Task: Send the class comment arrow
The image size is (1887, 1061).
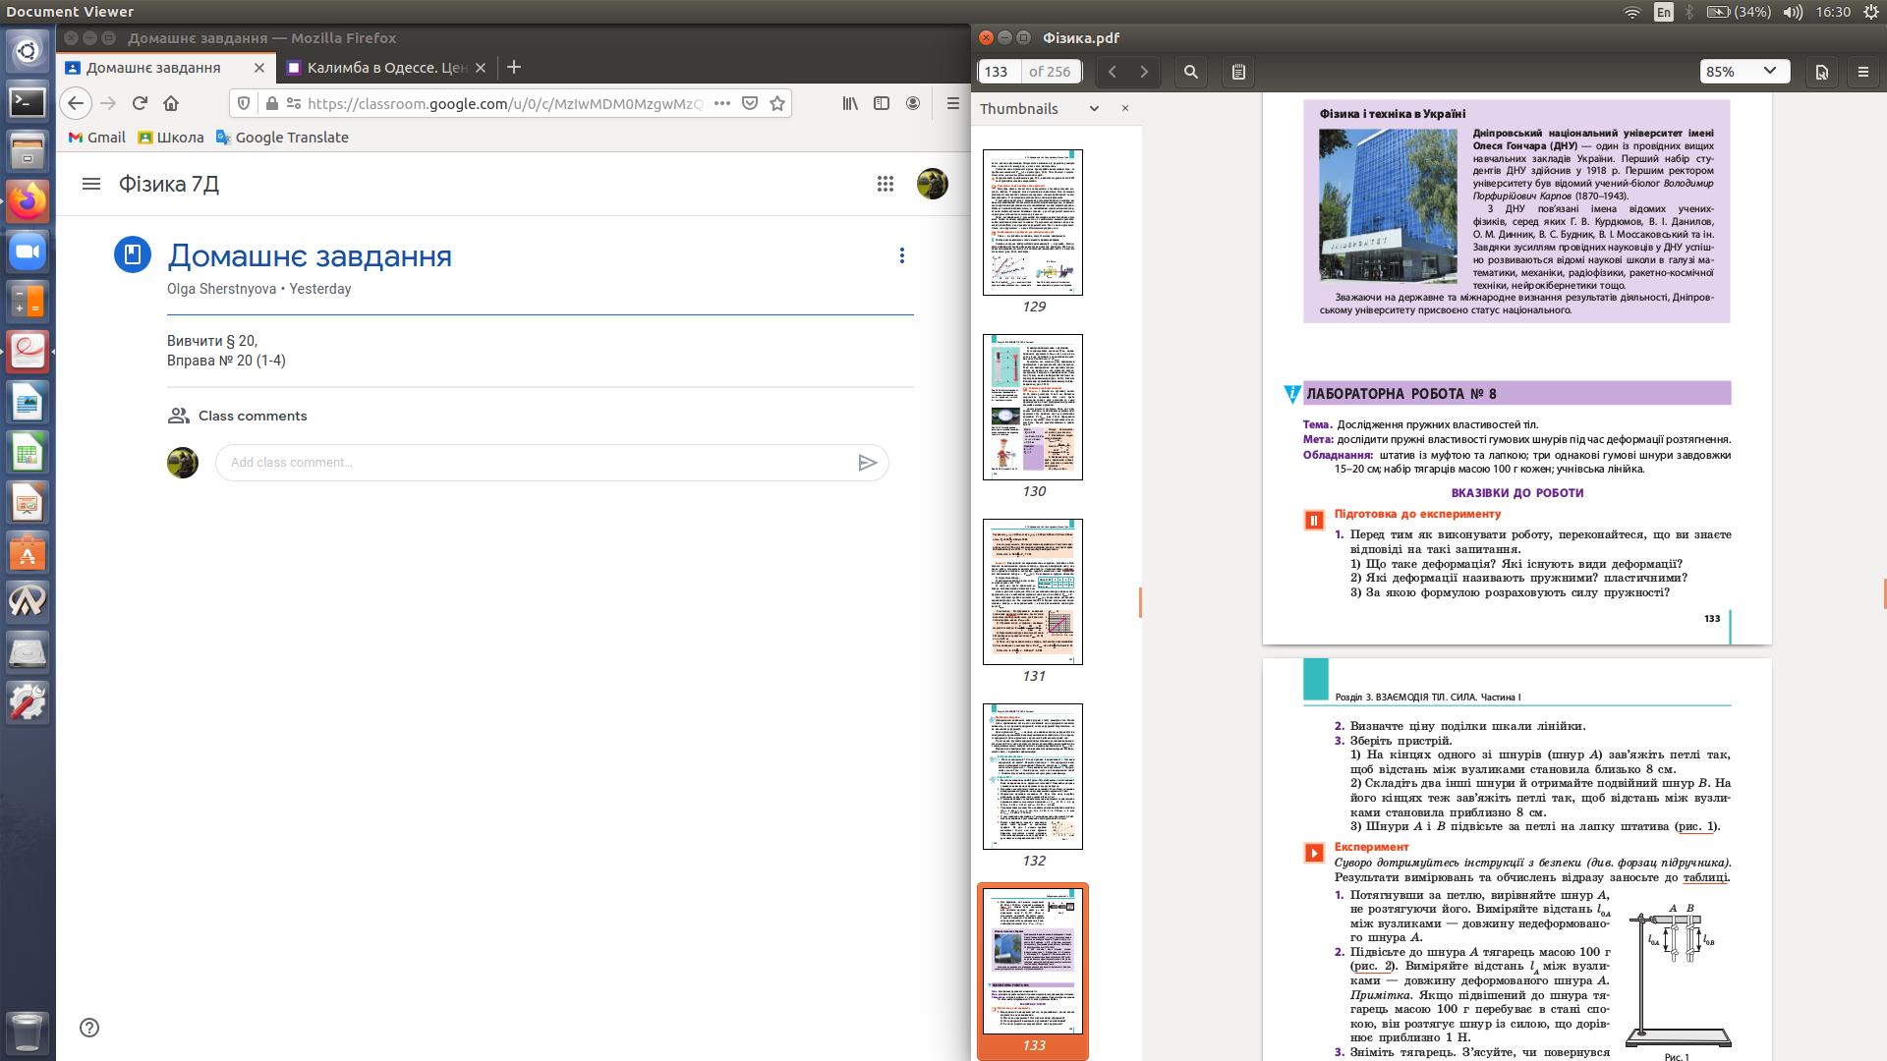Action: 867,463
